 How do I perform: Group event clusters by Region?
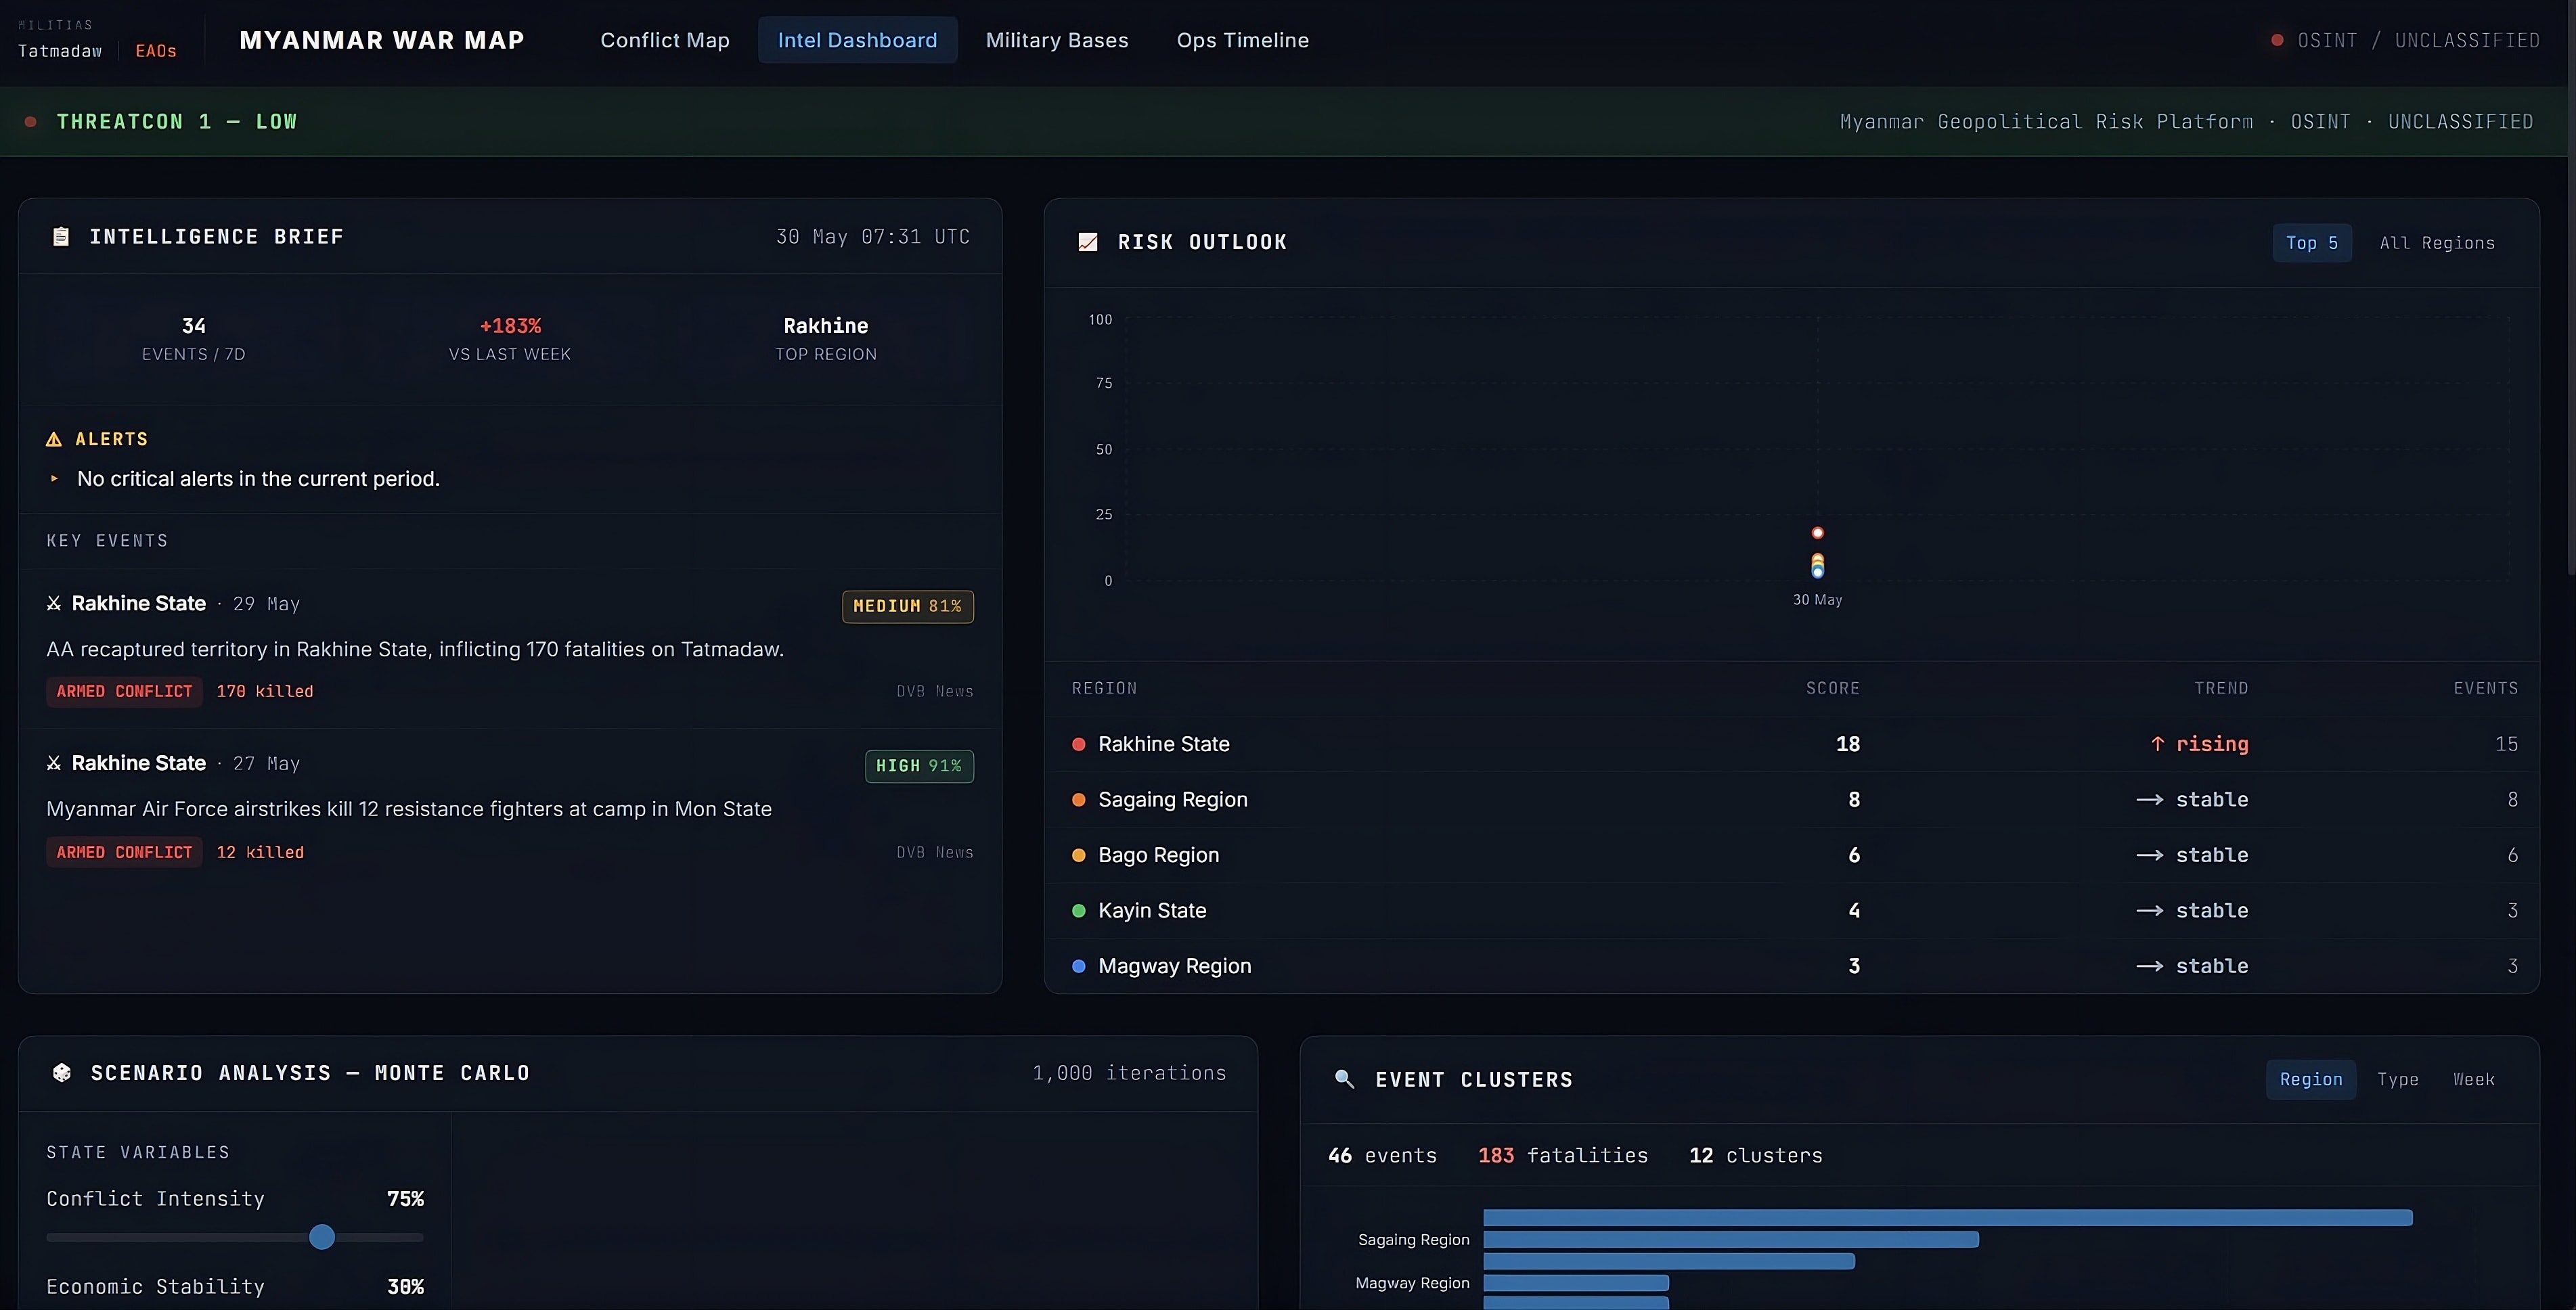pyautogui.click(x=2310, y=1079)
